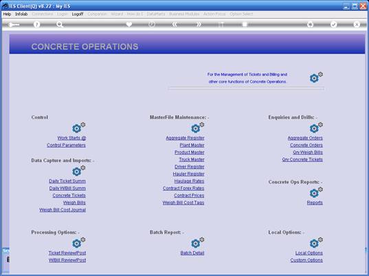Click the double left arrow toolbar icon

[175, 24]
